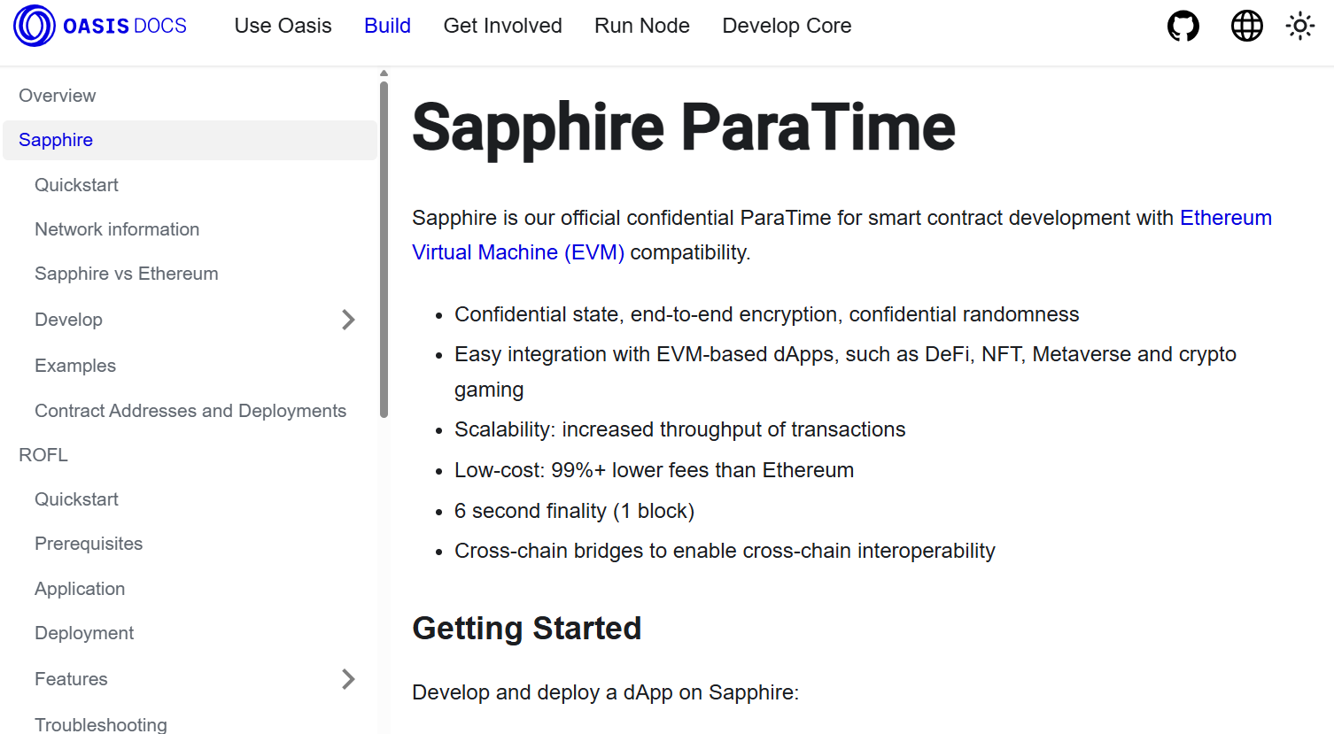Select the Build nav tab
The image size is (1334, 734).
388,26
